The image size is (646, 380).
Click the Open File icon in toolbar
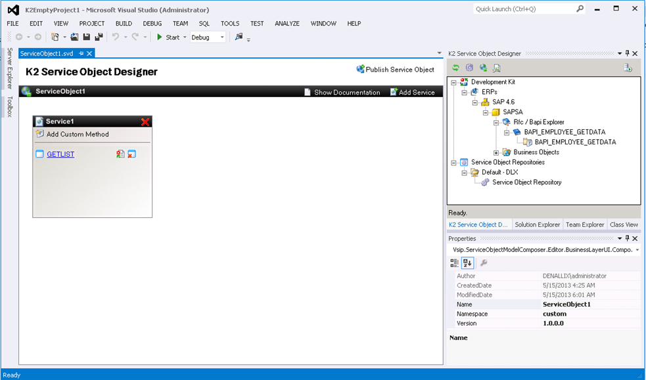coord(74,37)
